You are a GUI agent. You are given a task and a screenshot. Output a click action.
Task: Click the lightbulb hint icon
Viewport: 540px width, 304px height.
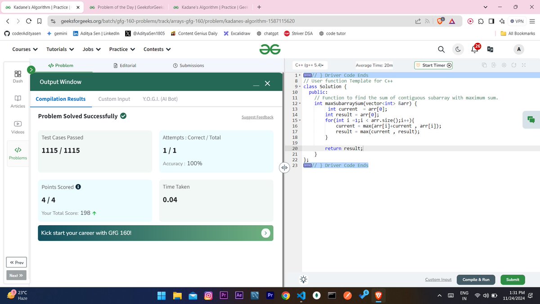click(x=304, y=280)
